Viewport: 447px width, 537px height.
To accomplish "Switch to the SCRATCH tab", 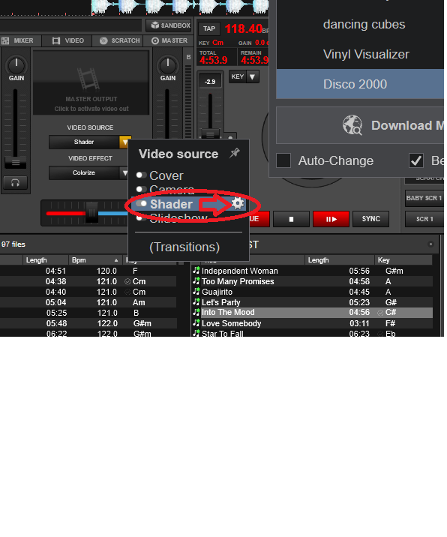I will pyautogui.click(x=118, y=40).
